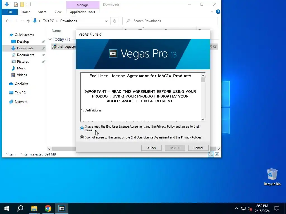Open the Windows Start menu
The image size is (286, 214).
click(7, 208)
